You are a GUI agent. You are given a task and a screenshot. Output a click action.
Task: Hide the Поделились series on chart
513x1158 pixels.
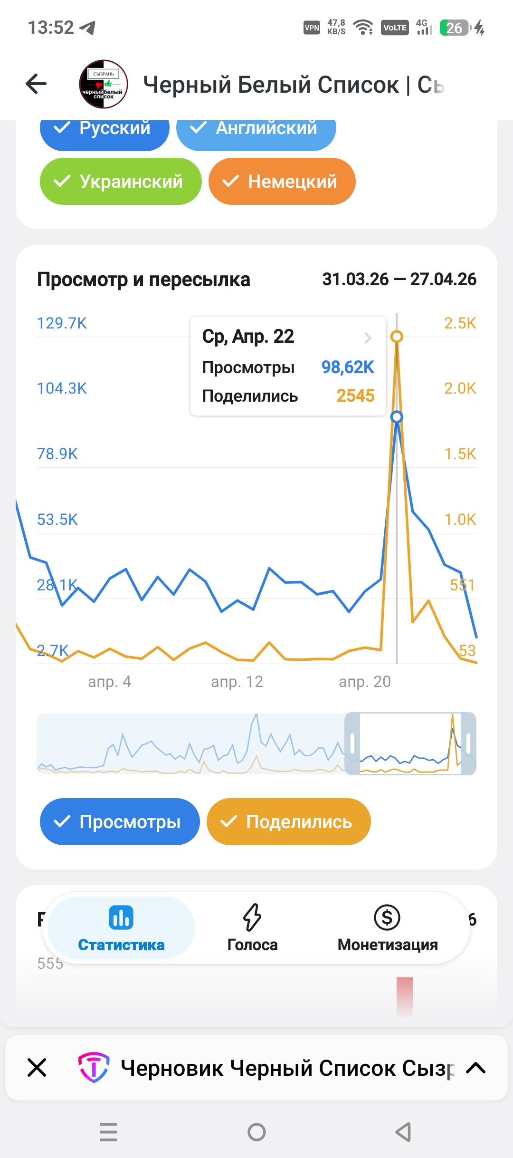point(288,821)
